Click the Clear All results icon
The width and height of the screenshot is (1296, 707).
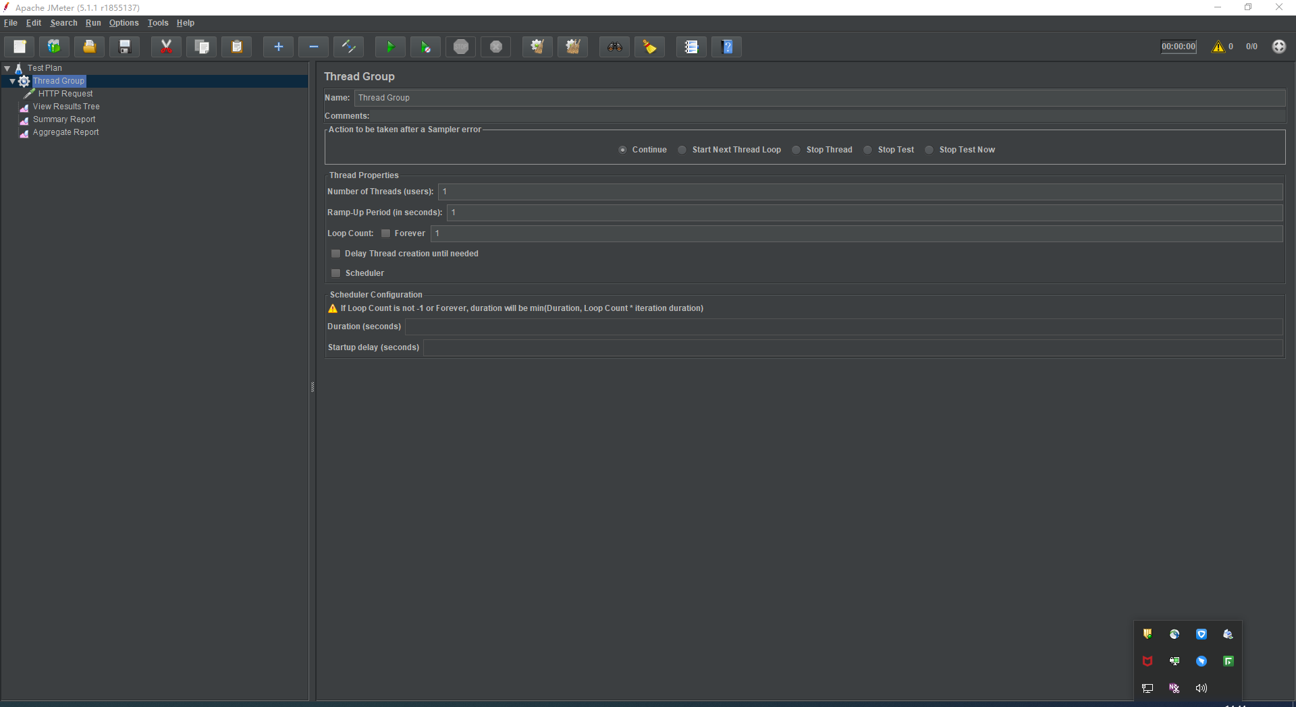(x=572, y=47)
